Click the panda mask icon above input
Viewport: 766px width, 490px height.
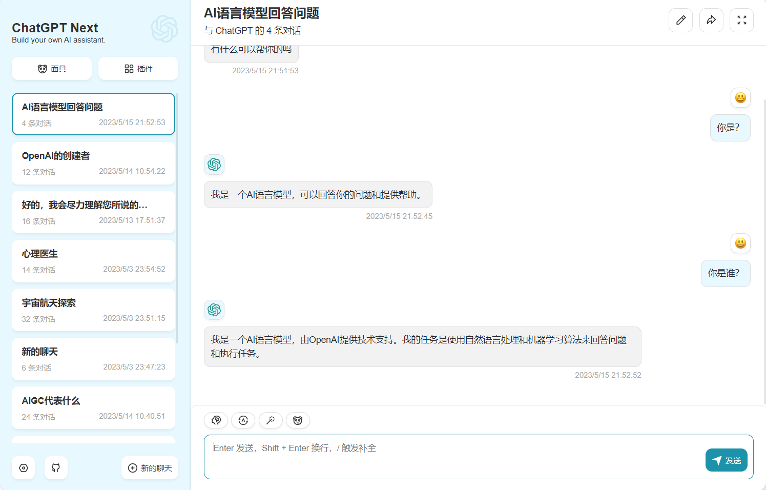pos(298,420)
